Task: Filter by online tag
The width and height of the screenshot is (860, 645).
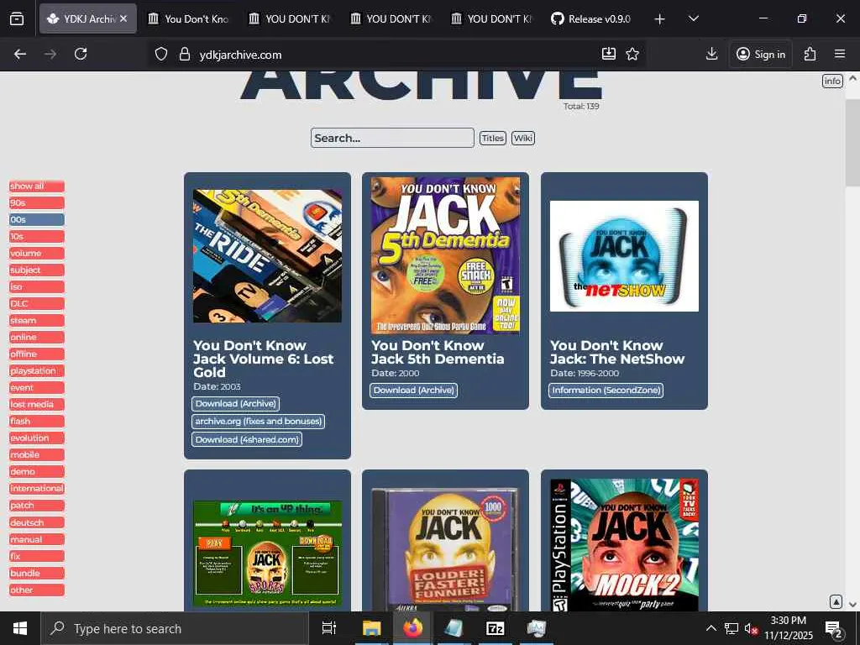Action: [37, 338]
